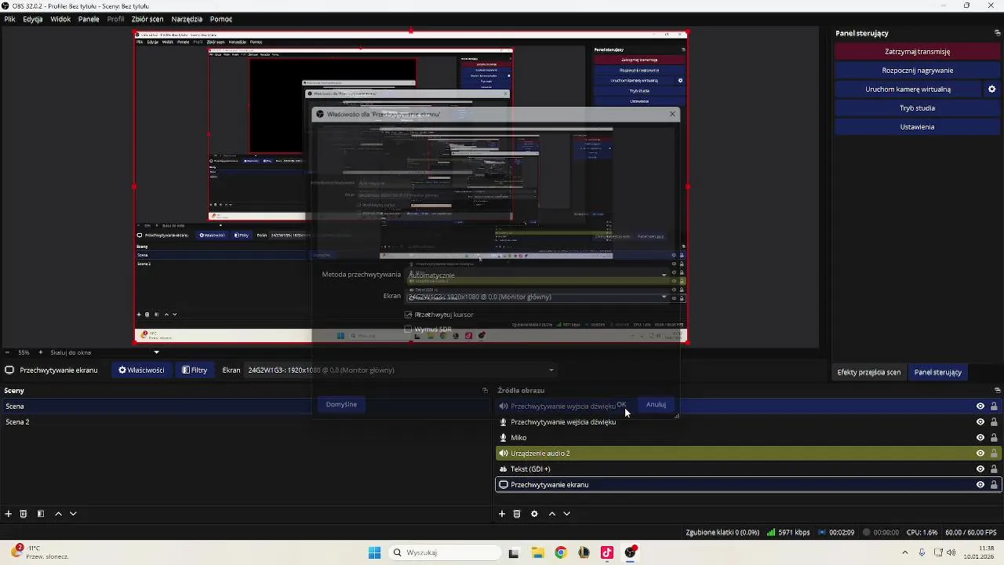The width and height of the screenshot is (1004, 565).
Task: Lock the Przechwytywanie ekranu source
Action: point(994,485)
